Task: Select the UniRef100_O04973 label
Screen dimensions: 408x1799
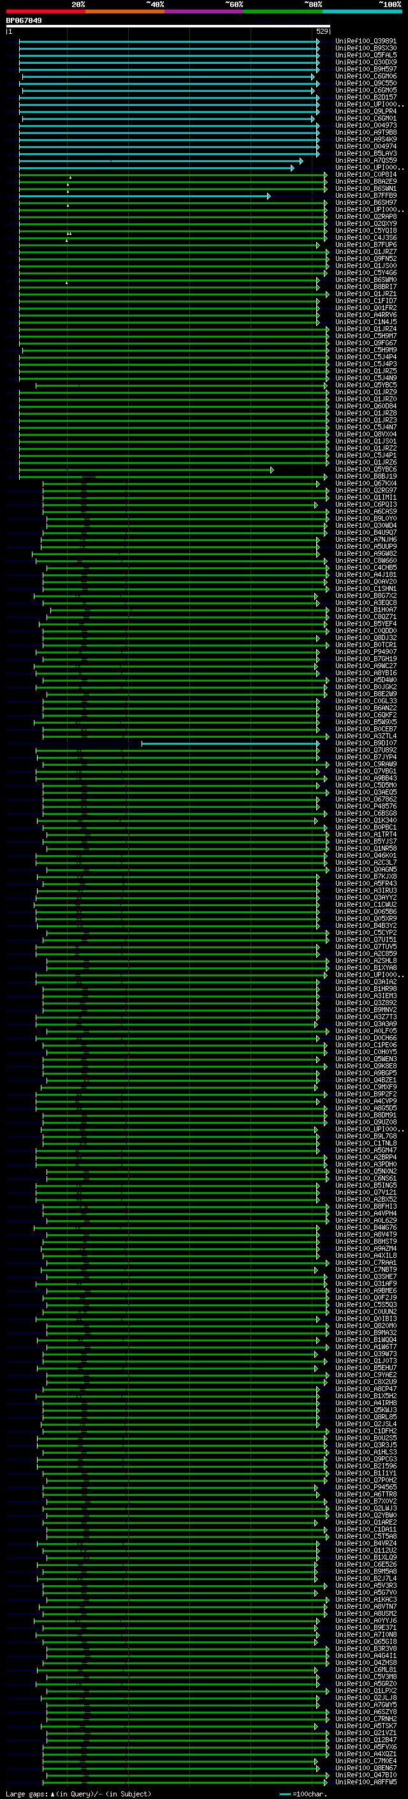Action: (x=366, y=126)
